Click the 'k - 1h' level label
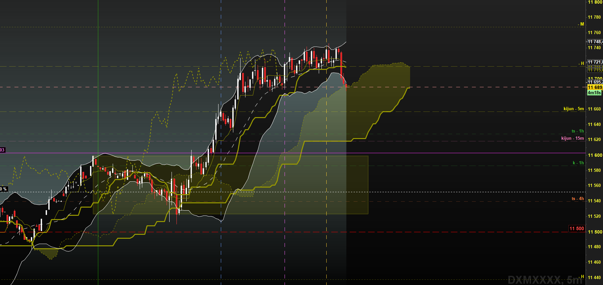 pos(578,163)
